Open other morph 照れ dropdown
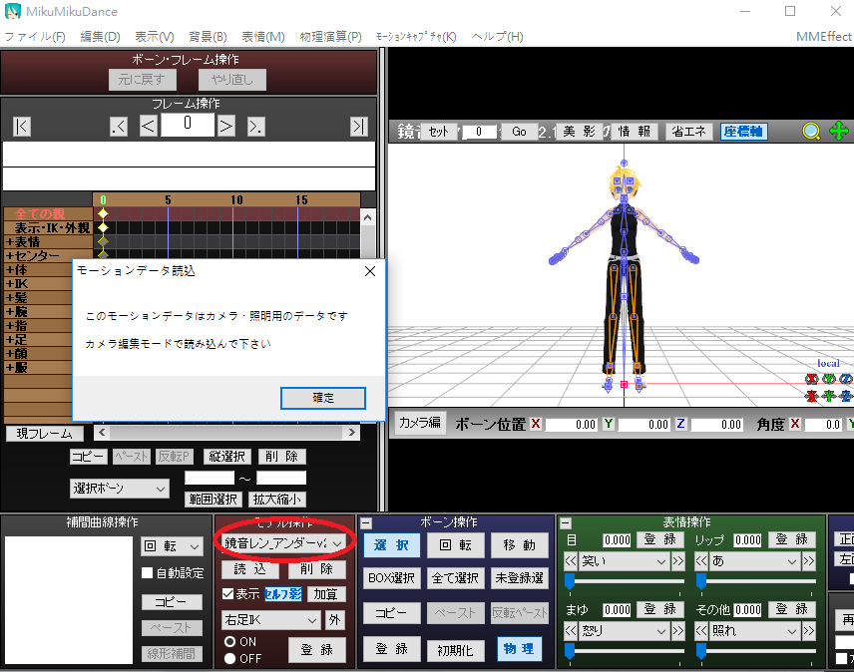 [755, 631]
